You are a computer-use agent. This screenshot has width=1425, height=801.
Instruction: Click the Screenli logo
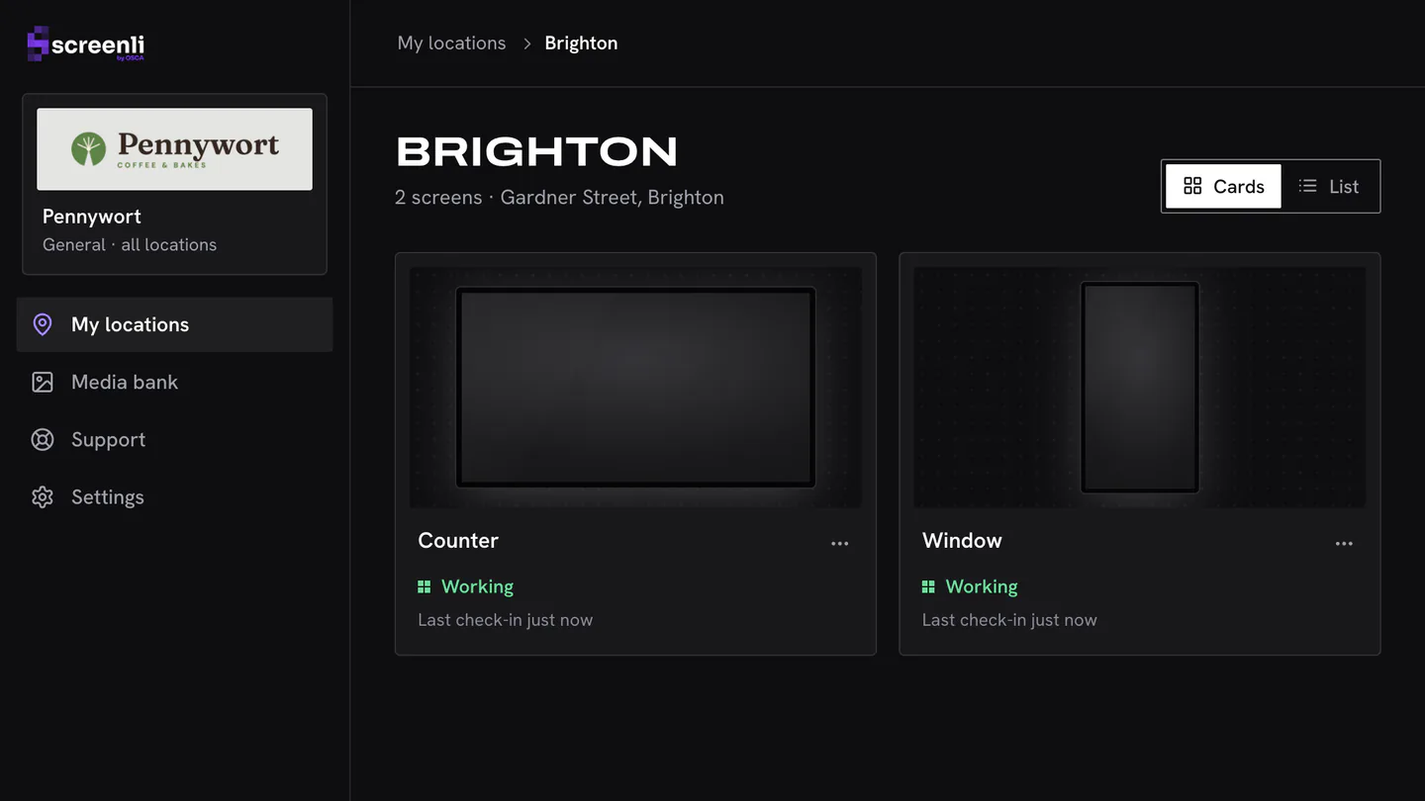click(86, 44)
